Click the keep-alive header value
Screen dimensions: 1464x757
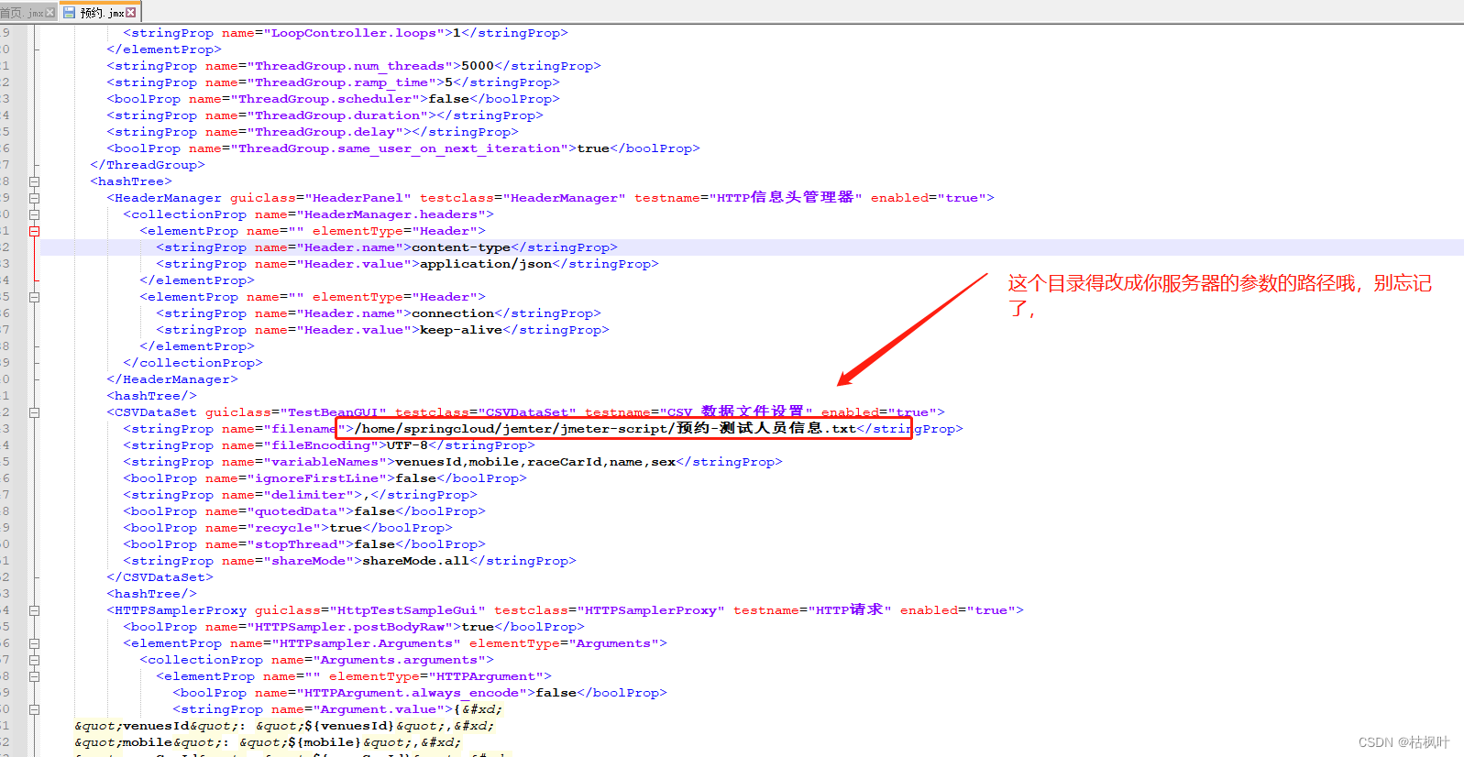pyautogui.click(x=461, y=330)
